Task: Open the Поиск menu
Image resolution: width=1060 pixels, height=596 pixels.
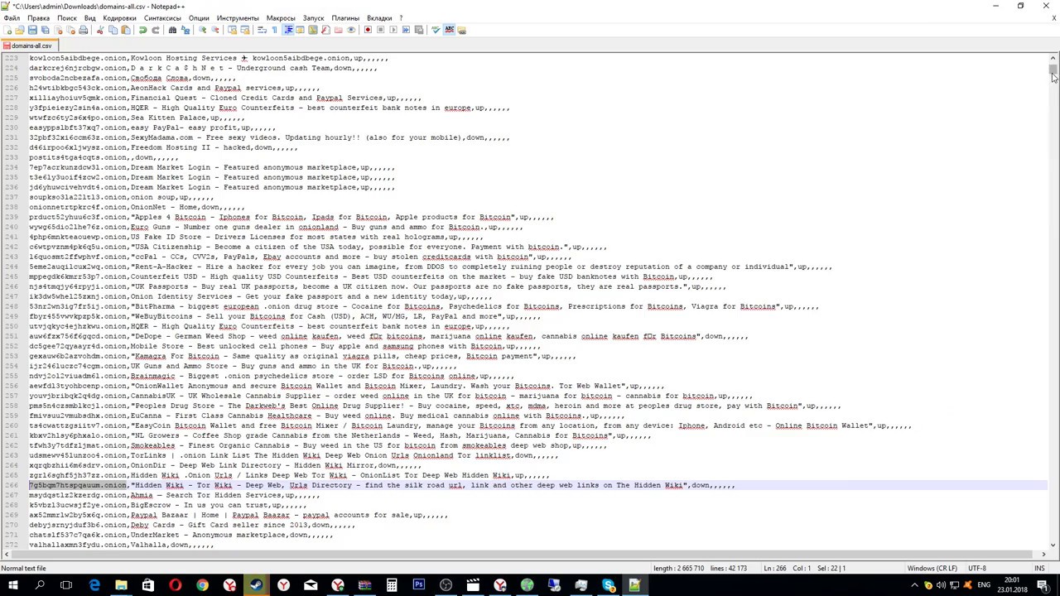Action: (x=67, y=18)
